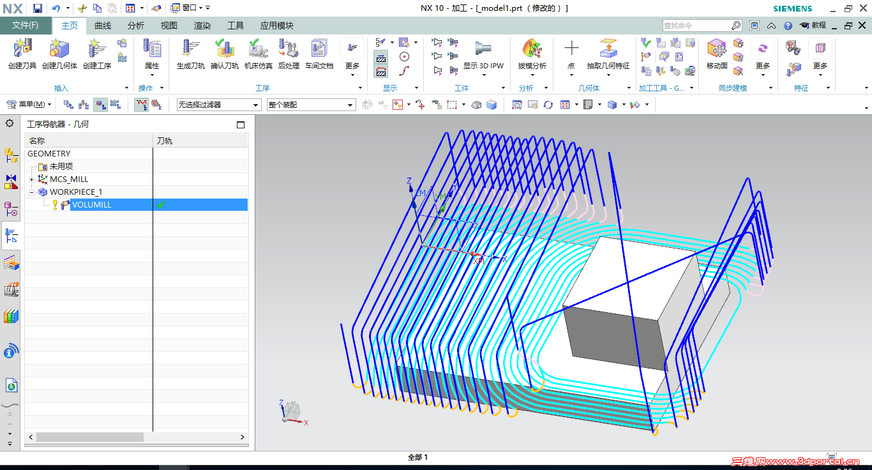Screen dimensions: 872x470
Task: Toggle the lower red hatched display option
Action: point(381,71)
